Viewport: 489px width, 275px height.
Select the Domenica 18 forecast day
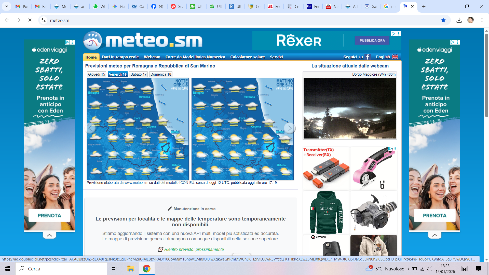(x=161, y=74)
